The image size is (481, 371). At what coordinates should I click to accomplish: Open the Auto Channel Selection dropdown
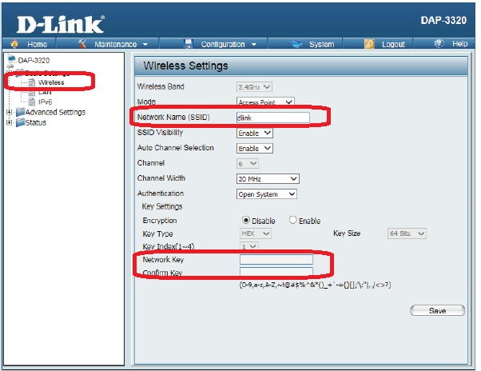tap(255, 149)
